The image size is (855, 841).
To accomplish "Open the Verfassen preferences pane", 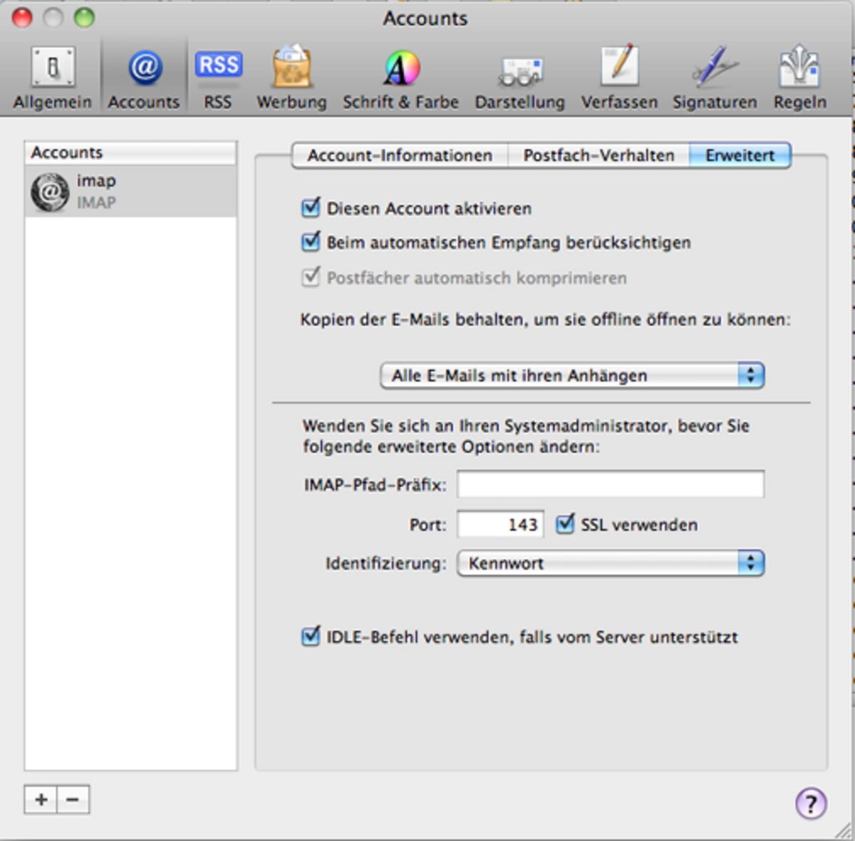I will coord(619,78).
